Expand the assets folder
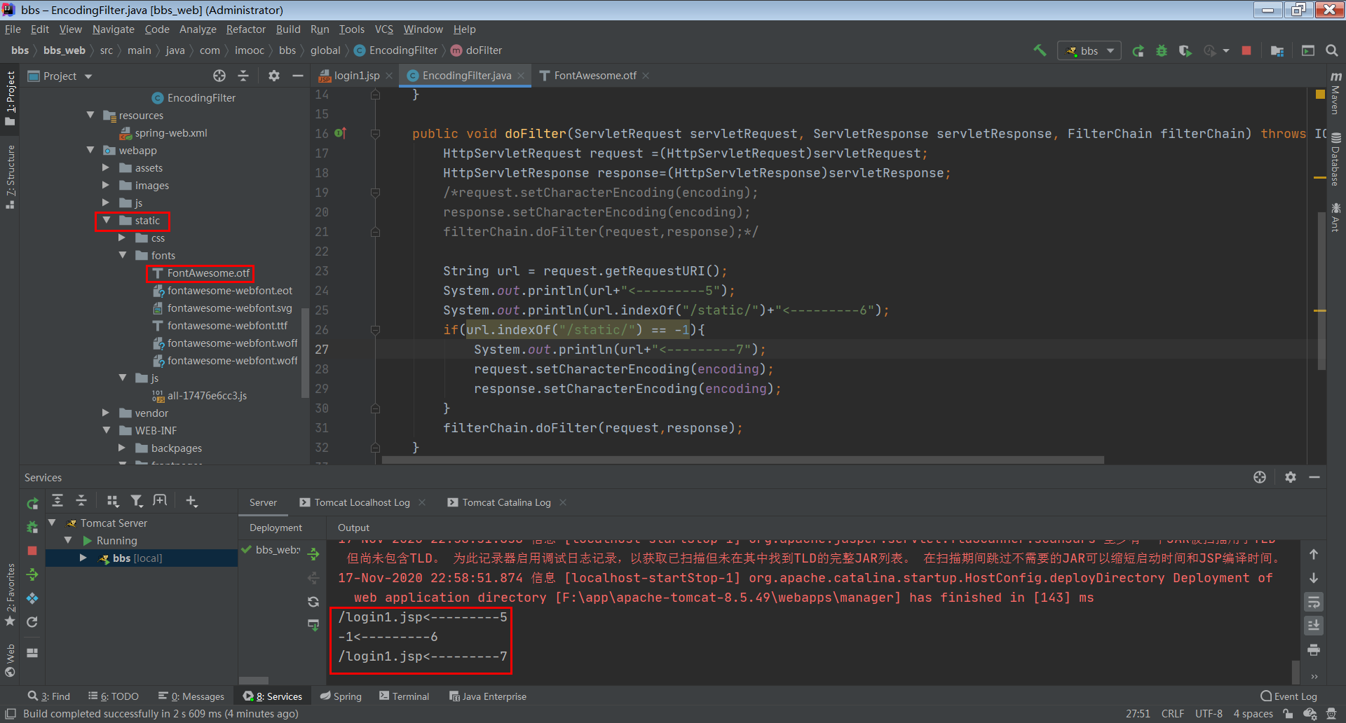Viewport: 1346px width, 723px height. point(107,167)
